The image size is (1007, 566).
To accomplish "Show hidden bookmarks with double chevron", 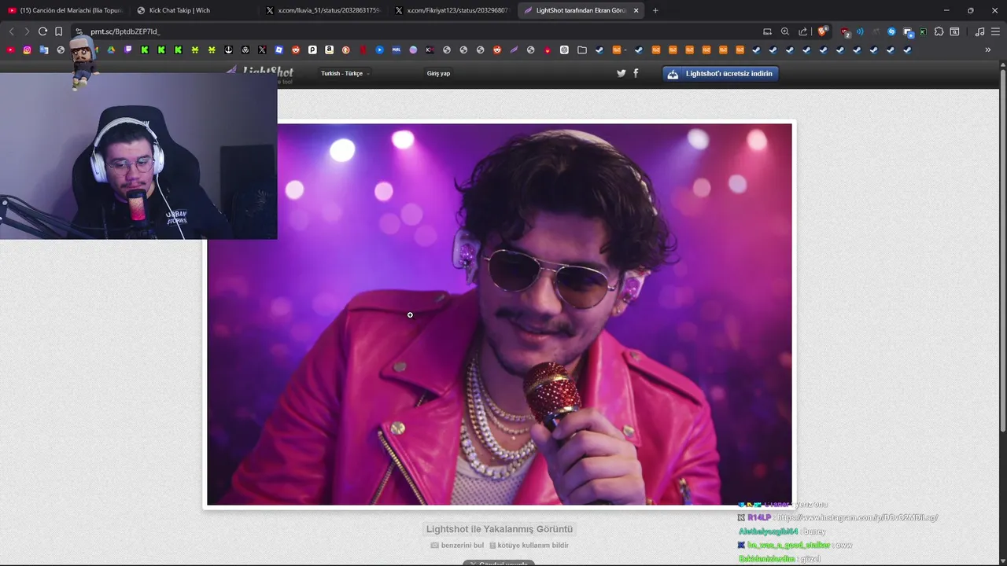I will click(x=988, y=50).
